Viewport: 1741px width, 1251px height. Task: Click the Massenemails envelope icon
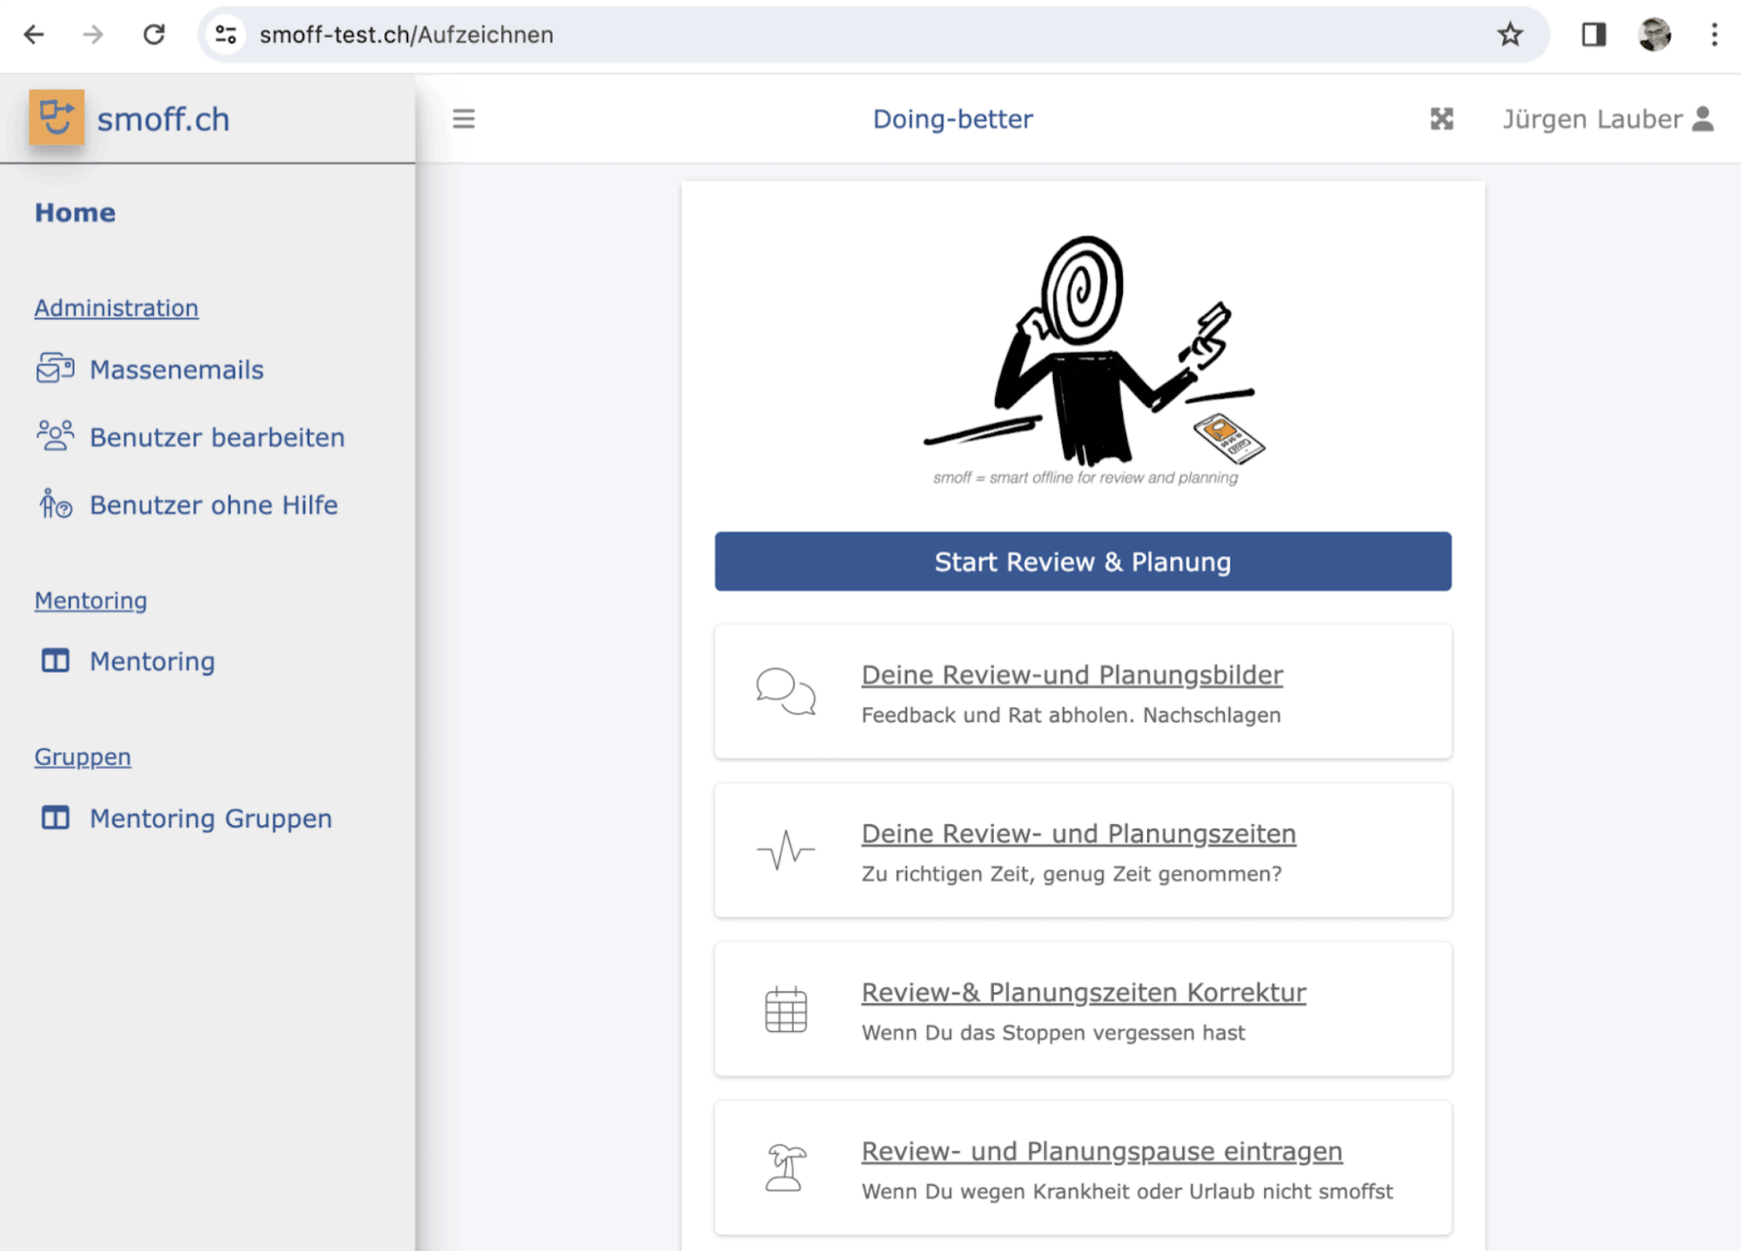tap(55, 369)
